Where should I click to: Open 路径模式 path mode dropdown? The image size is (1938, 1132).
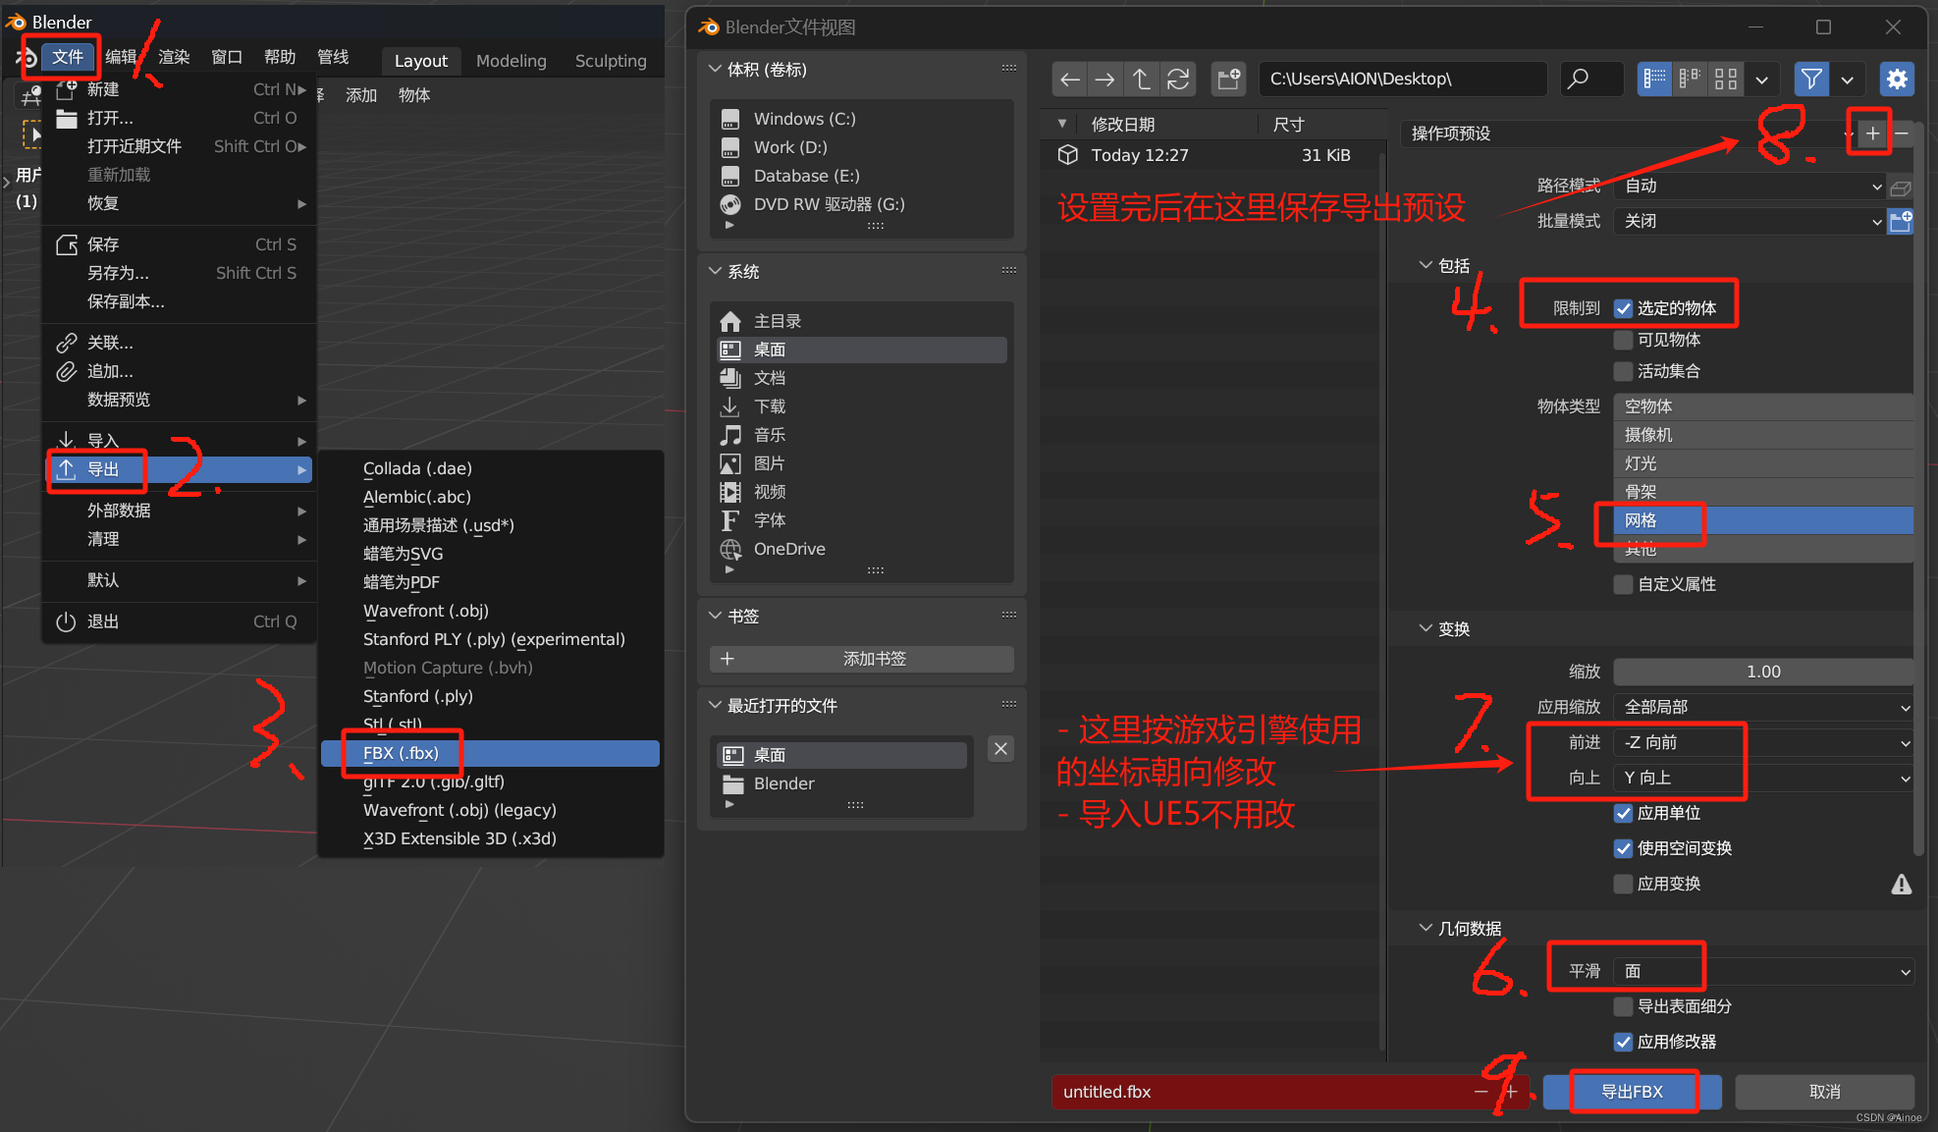1750,187
